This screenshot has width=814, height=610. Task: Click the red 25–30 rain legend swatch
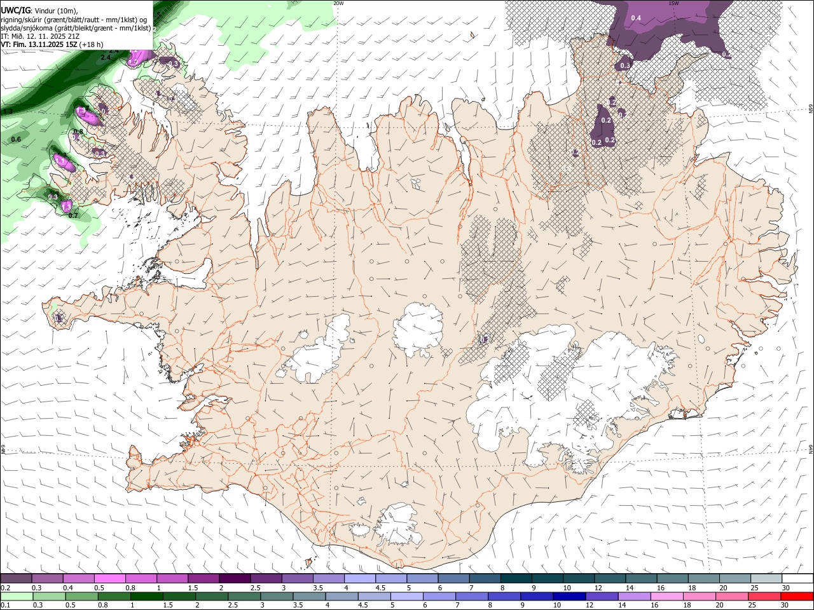tap(765, 596)
